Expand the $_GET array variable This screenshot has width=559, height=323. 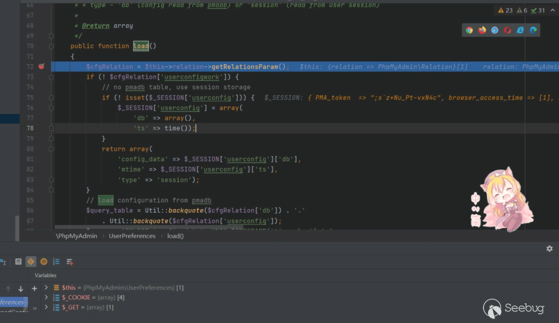[x=46, y=307]
